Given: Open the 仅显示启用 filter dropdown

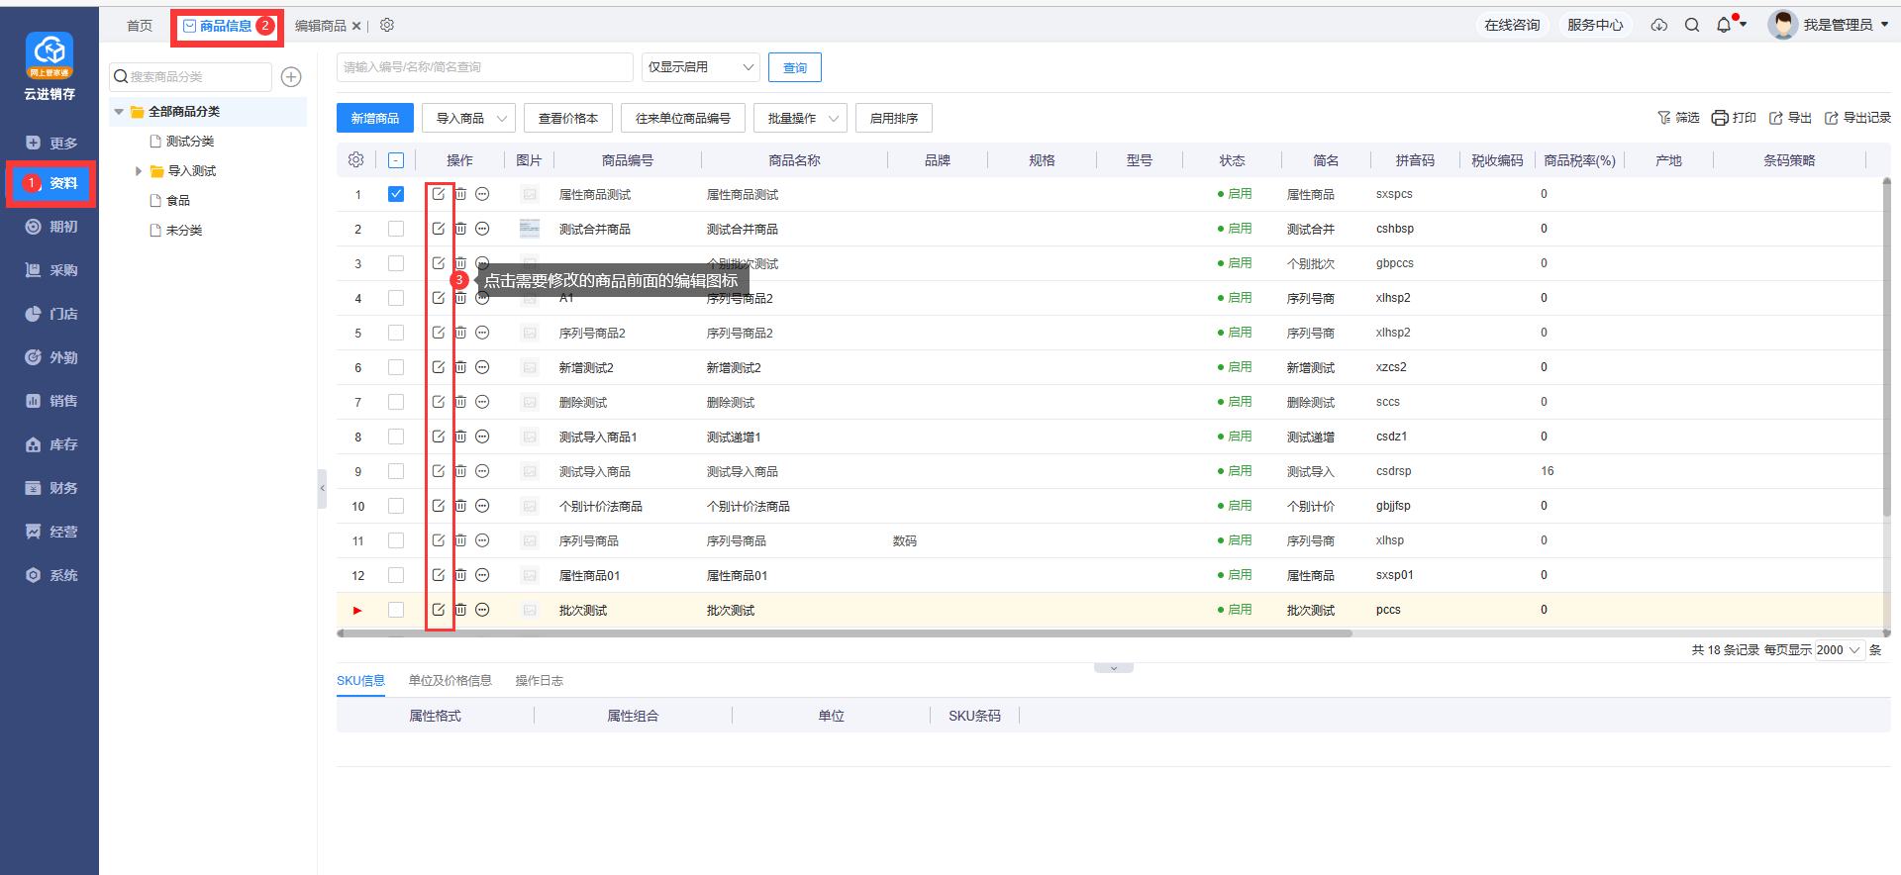Looking at the screenshot, I should (x=700, y=67).
